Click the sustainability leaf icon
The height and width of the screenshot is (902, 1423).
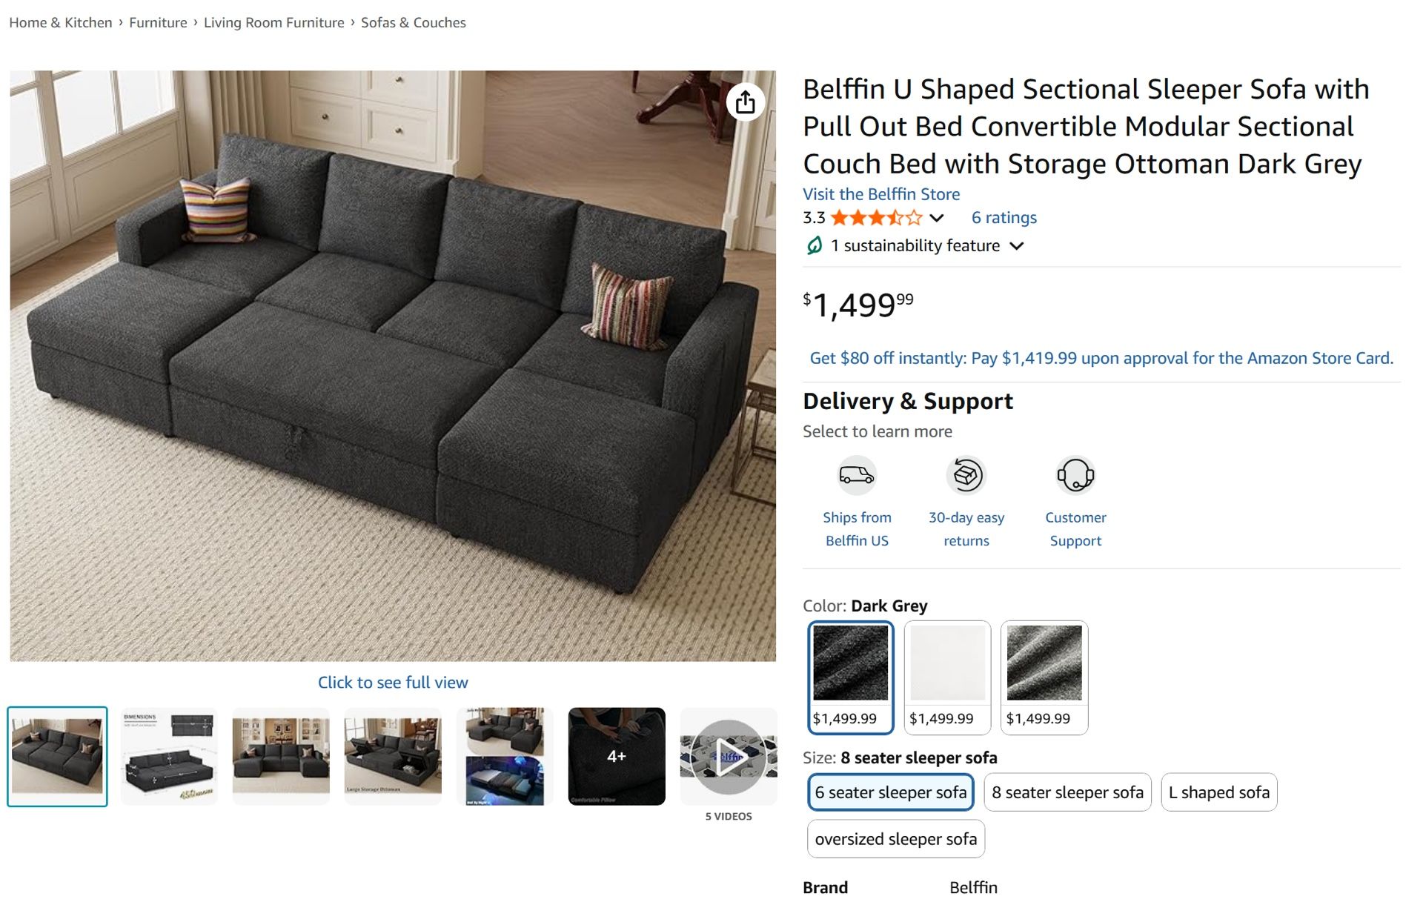(x=813, y=245)
